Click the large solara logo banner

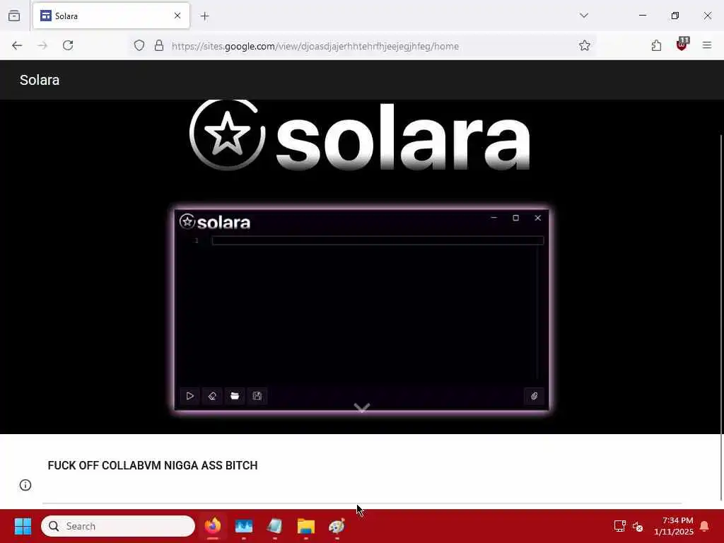click(360, 135)
